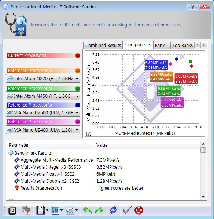Click the options sliders icon in bottom toolbar
This screenshot has height=219, width=214.
[x=12, y=210]
